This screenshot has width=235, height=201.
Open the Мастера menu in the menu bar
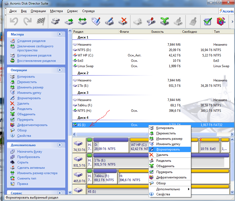click(x=56, y=11)
